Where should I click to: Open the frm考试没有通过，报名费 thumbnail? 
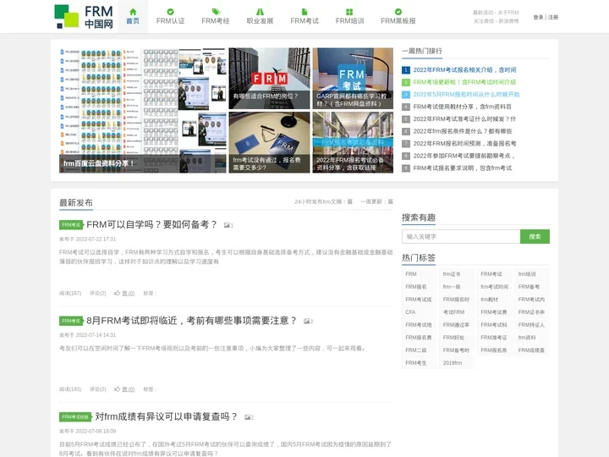click(x=269, y=142)
